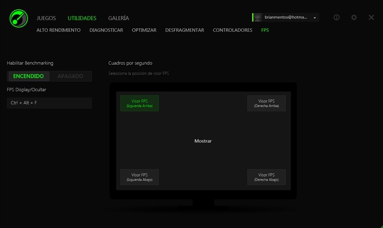
Task: Click the brianmentos@hotma... account name
Action: point(286,17)
